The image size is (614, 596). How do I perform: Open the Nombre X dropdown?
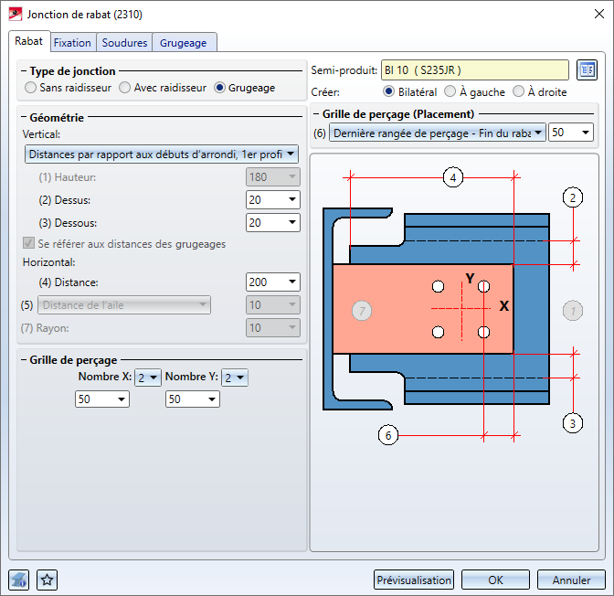148,378
